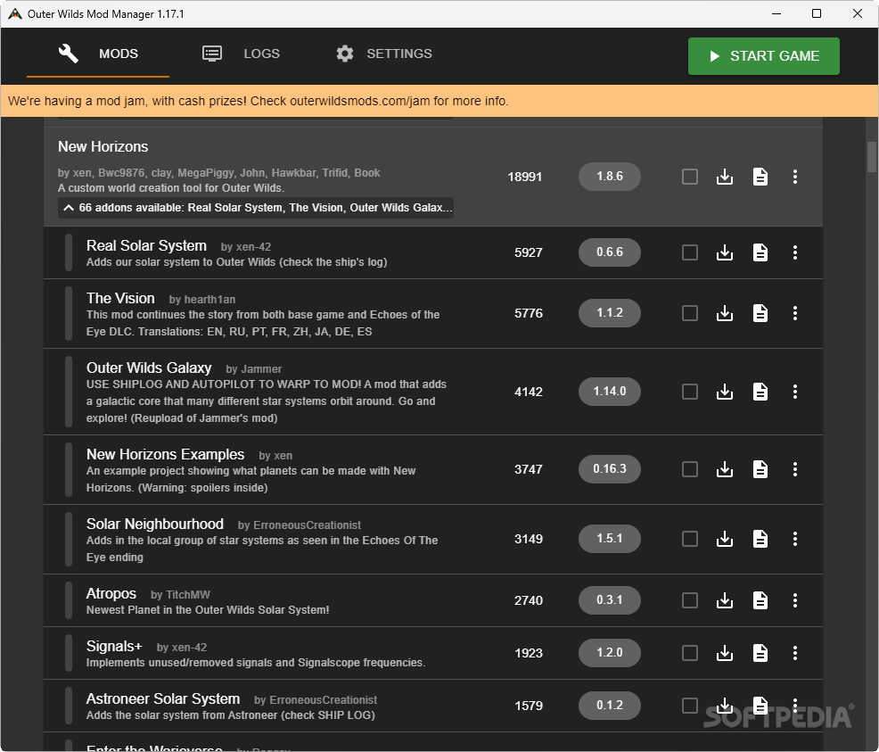Open the LOGS tab
The image size is (879, 752).
[x=241, y=54]
